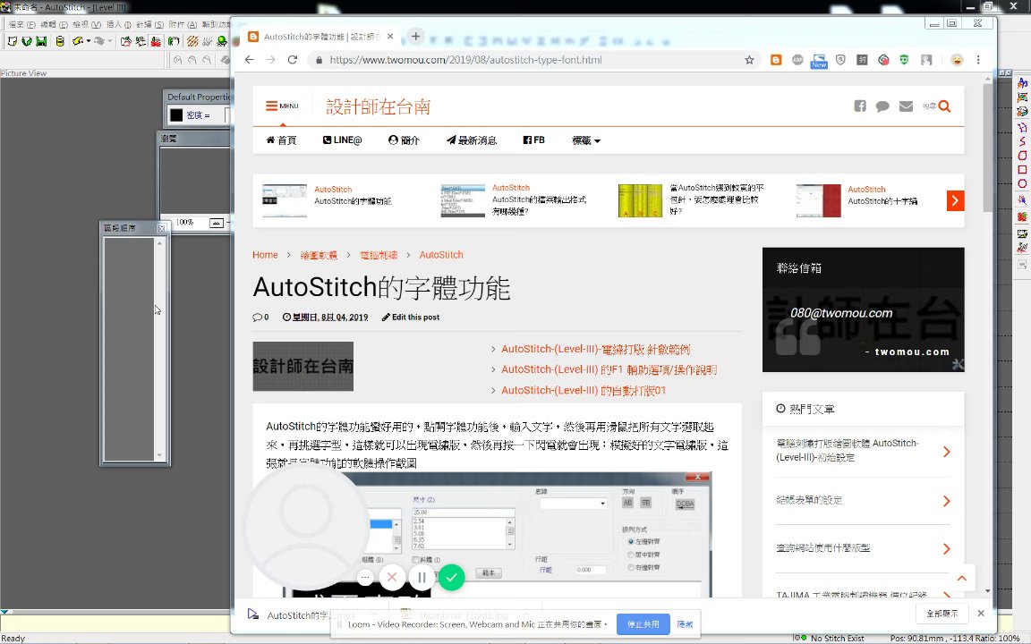1031x644 pixels.
Task: Click the Facebook icon in site header
Action: coord(860,106)
